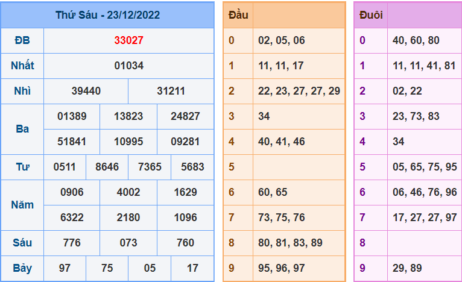Select Đầu row values 95, 96, 97
Viewport: 462px width, 282px height.
click(282, 268)
